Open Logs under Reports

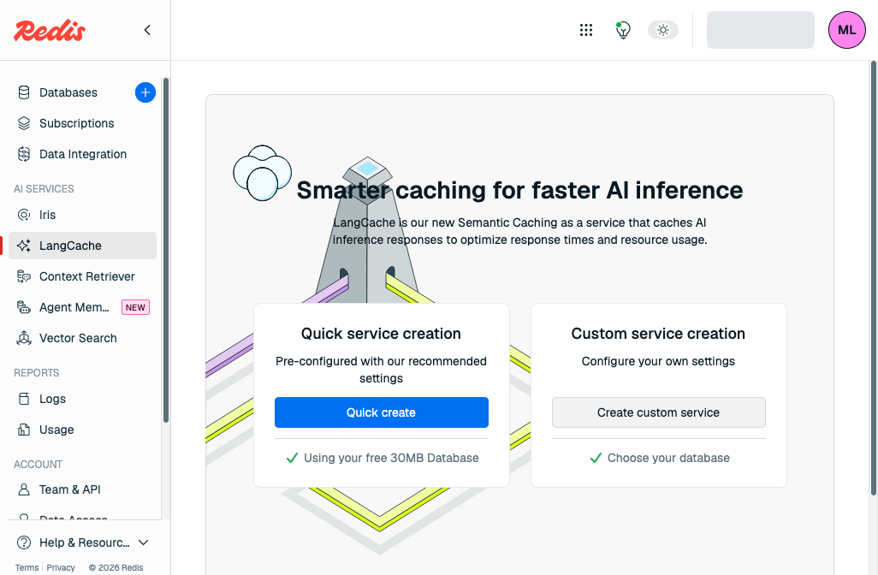tap(53, 399)
